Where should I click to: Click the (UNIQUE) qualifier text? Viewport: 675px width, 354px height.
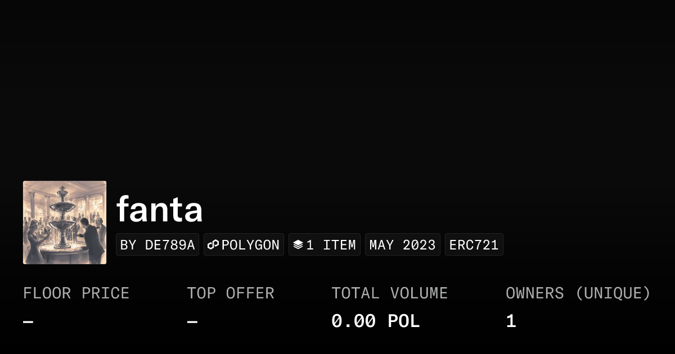click(x=613, y=293)
